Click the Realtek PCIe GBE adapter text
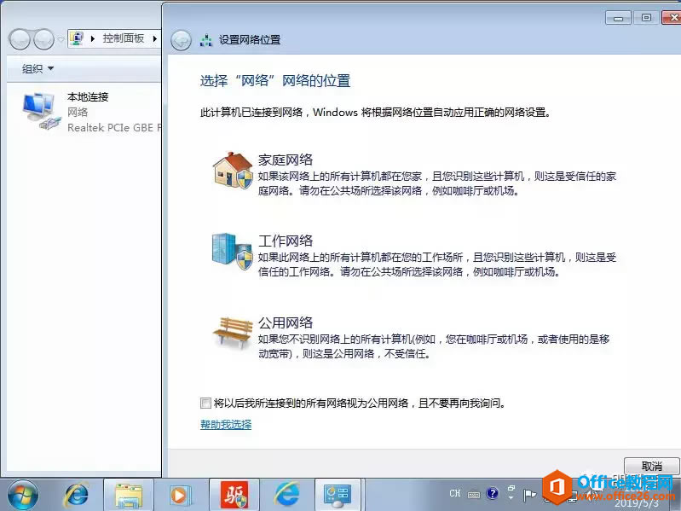 [x=115, y=128]
